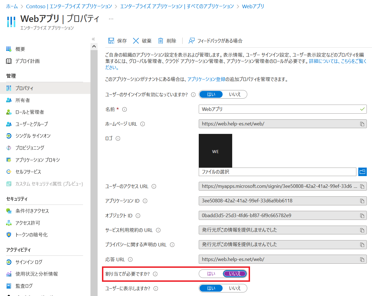Image resolution: width=372 pixels, height=296 pixels.
Task: Collapse the sidebar with double-chevron icon
Action: pyautogui.click(x=93, y=39)
